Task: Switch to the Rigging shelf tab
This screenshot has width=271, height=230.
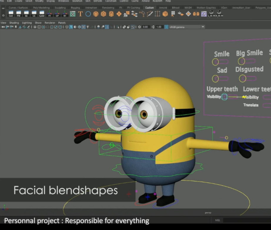Action: coord(75,8)
